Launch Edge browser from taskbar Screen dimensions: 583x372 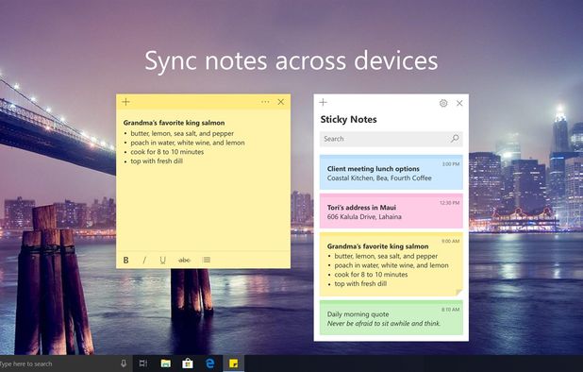click(x=210, y=364)
